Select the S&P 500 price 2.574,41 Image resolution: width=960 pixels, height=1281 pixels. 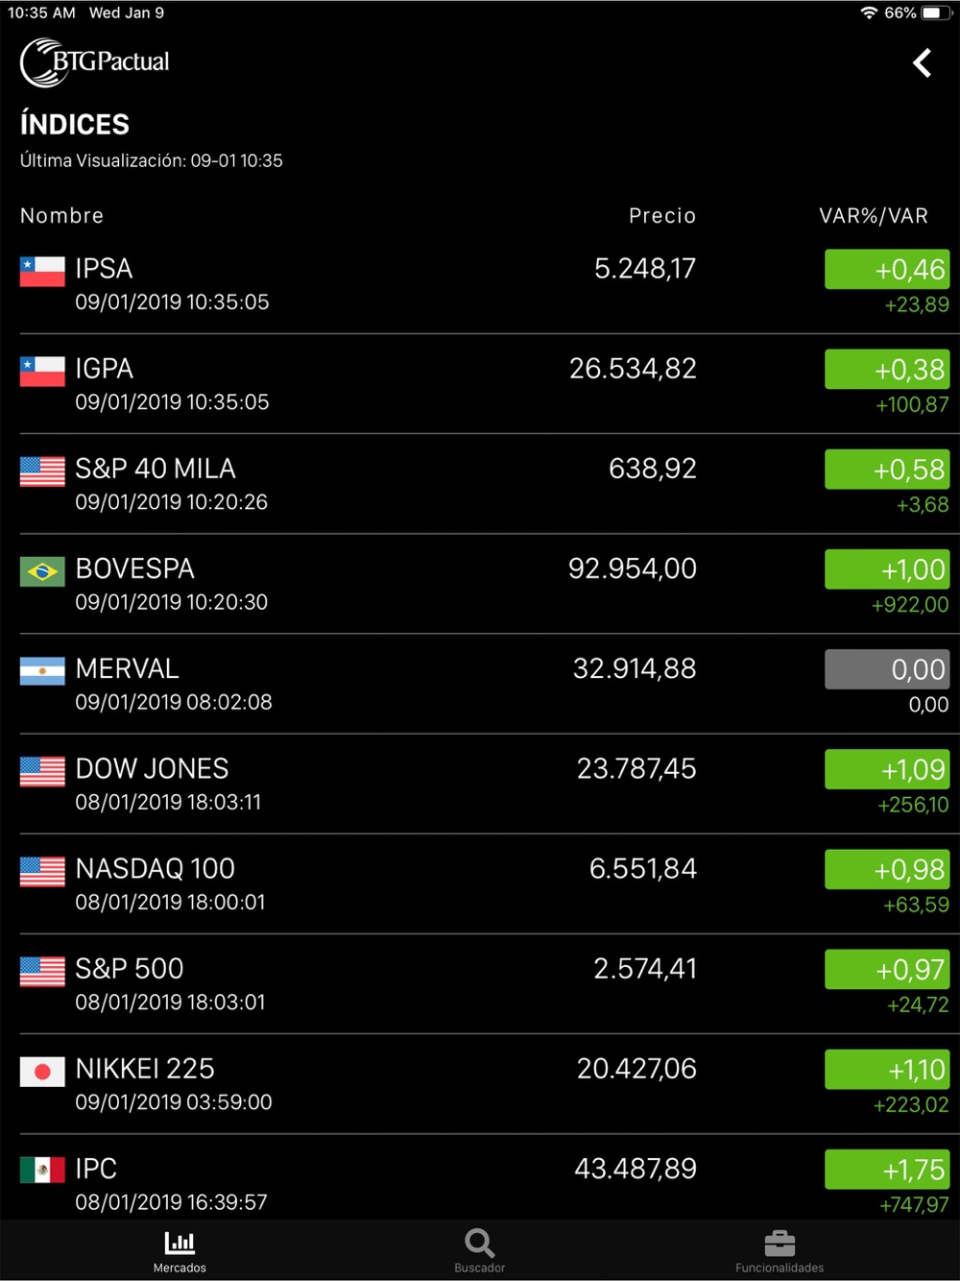pyautogui.click(x=644, y=969)
